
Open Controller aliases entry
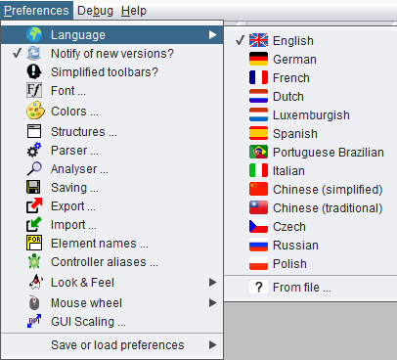pos(112,261)
